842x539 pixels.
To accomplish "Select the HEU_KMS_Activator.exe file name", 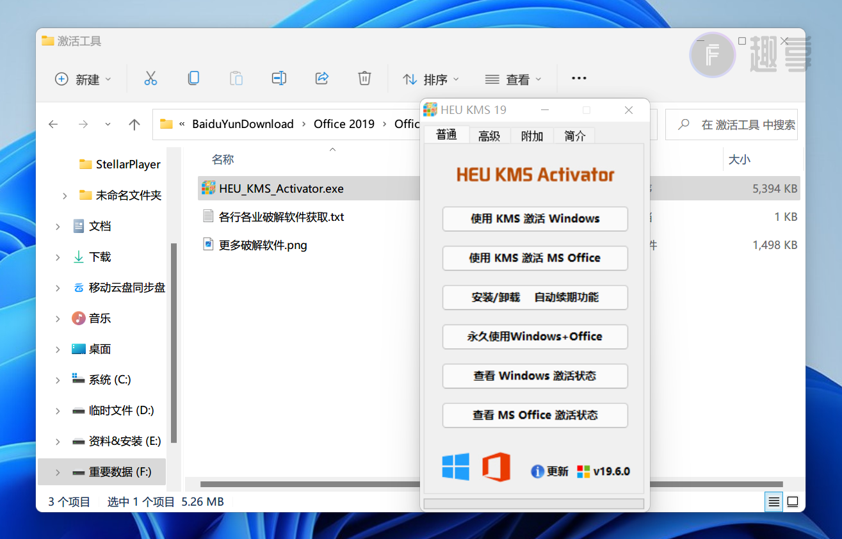I will (281, 189).
